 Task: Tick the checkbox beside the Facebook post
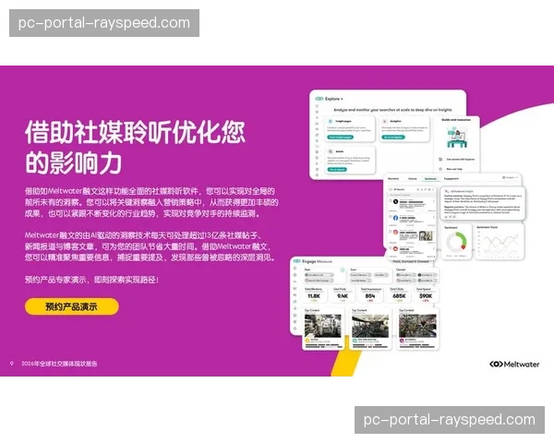(390, 217)
